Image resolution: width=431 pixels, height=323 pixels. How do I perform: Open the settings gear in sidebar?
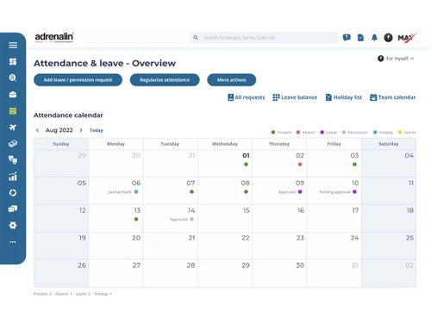pyautogui.click(x=13, y=226)
